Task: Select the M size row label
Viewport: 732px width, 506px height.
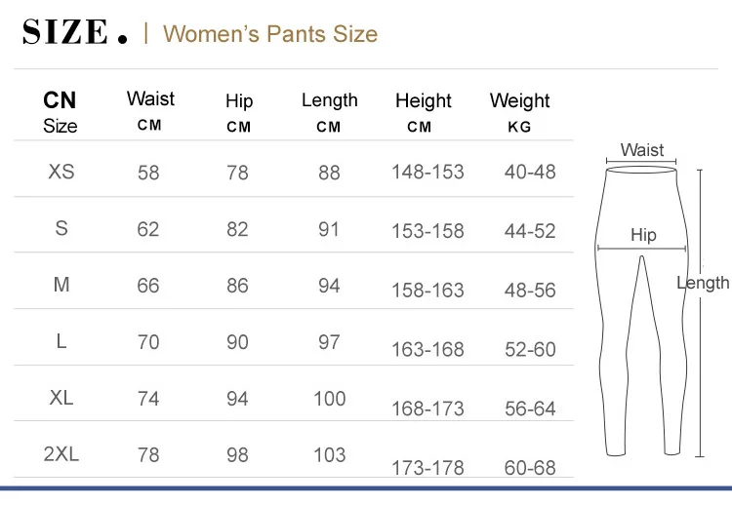Action: (61, 285)
